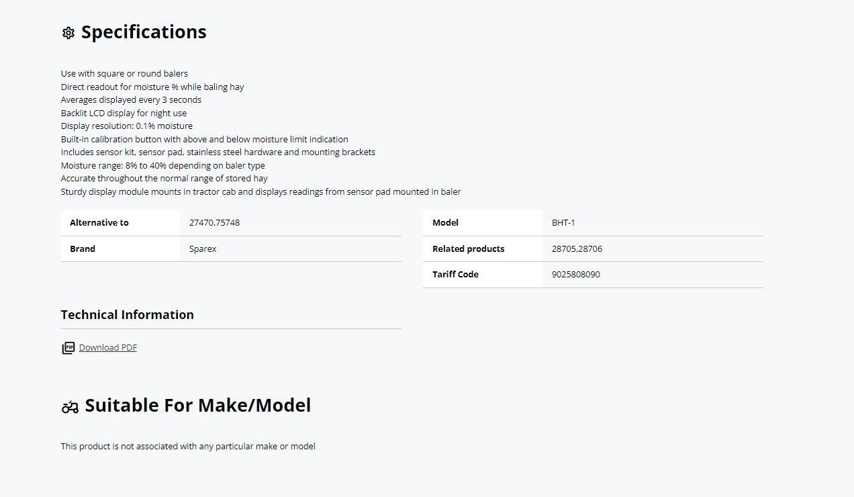Click the Model value BHT-1
Screen dimensions: 854x497
click(x=563, y=223)
